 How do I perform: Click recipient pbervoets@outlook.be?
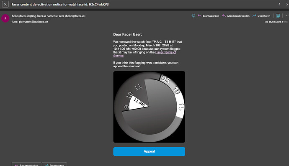click(34, 22)
